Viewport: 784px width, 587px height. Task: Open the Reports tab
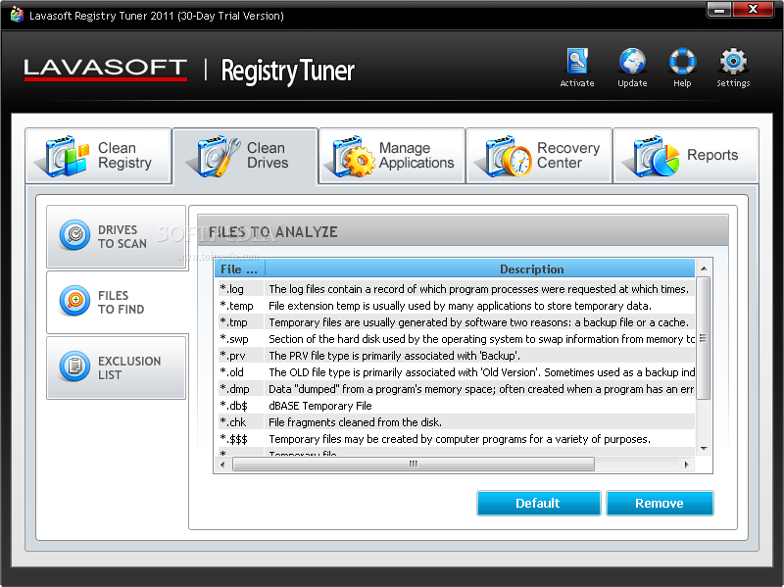(x=686, y=156)
